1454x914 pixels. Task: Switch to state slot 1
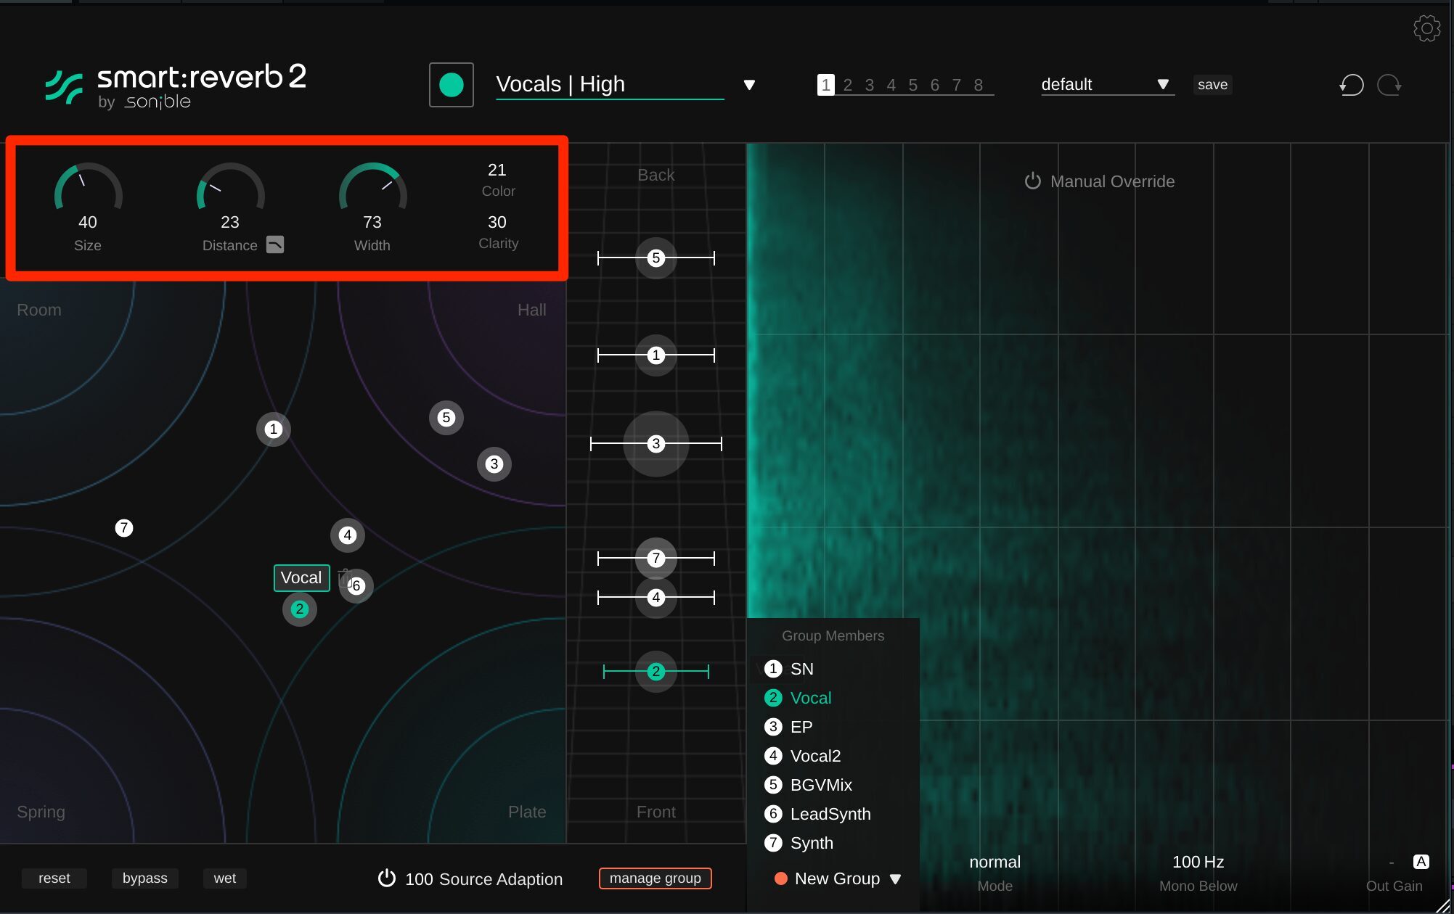[x=825, y=85]
